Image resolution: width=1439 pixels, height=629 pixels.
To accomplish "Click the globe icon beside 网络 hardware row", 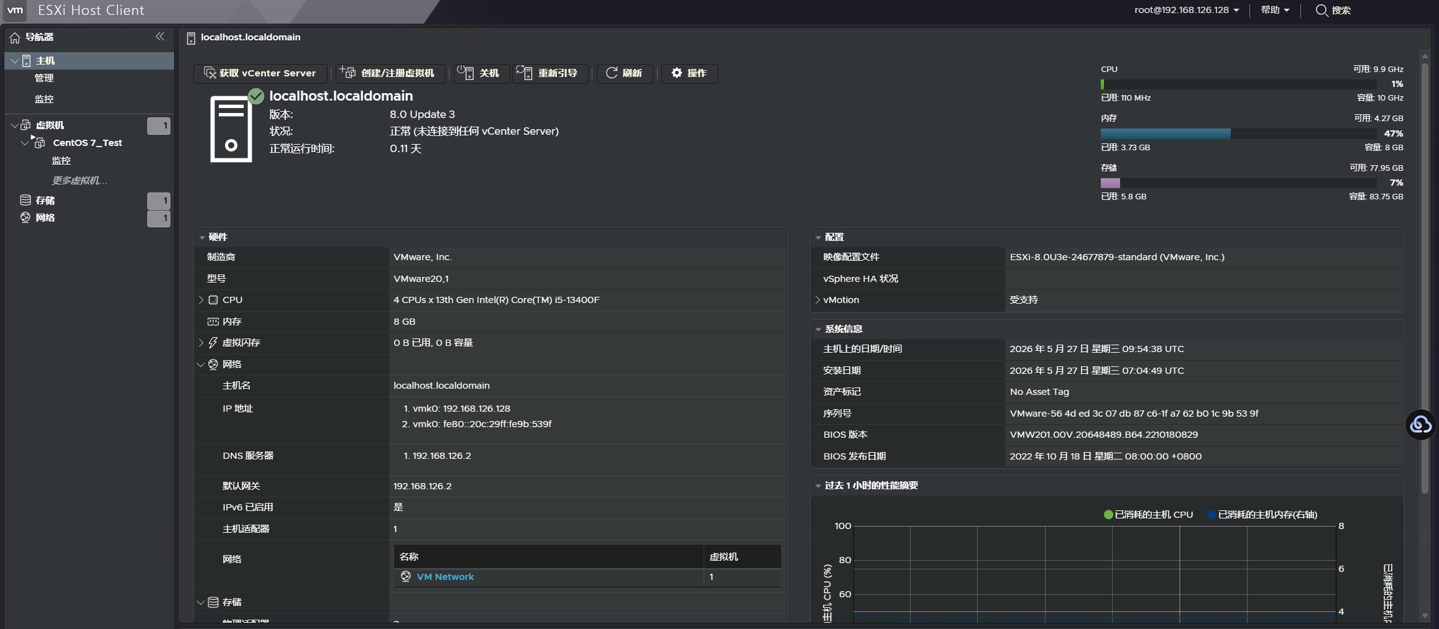I will (213, 364).
